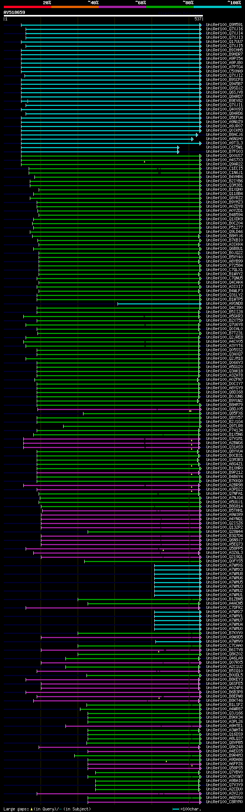Click the query end position 537
Image resolution: width=245 pixels, height=812 pixels.
(x=198, y=19)
